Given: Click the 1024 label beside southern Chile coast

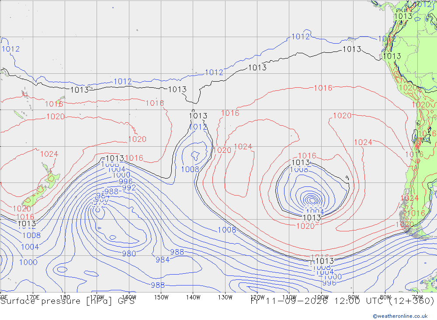Looking at the screenshot, I should pyautogui.click(x=410, y=198).
